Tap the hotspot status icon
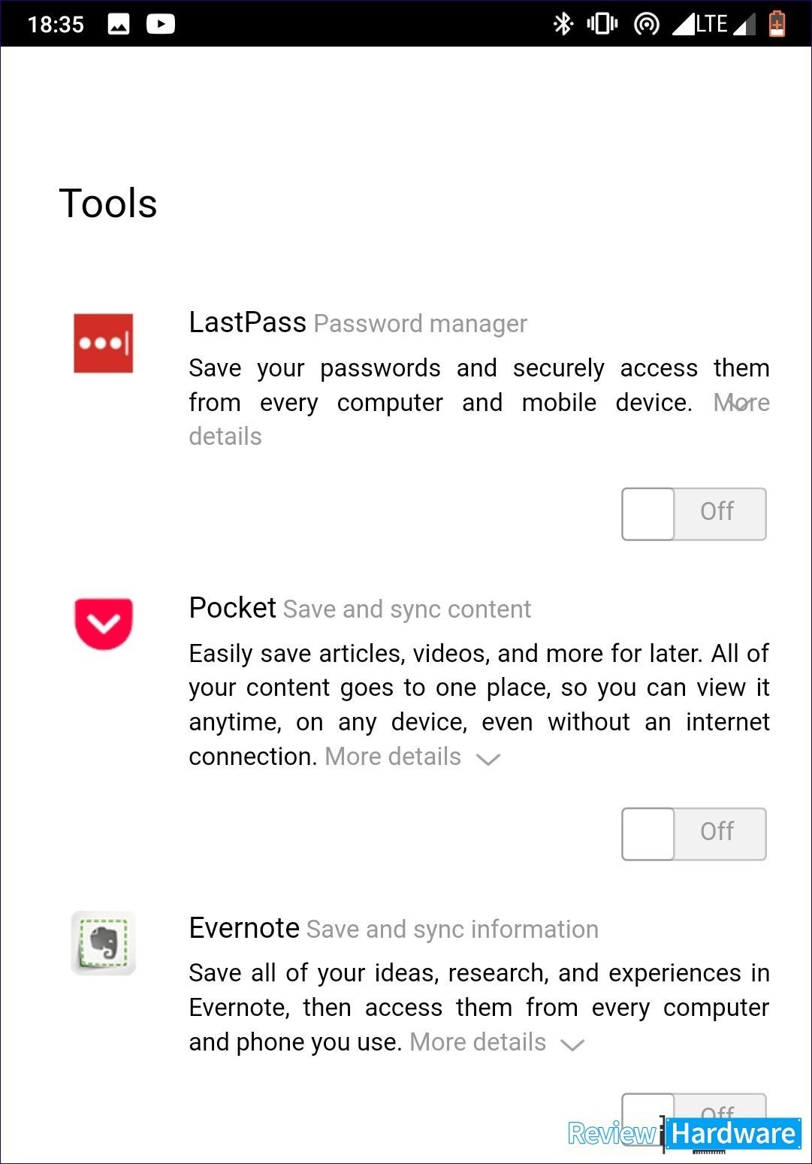Image resolution: width=812 pixels, height=1164 pixels. pyautogui.click(x=646, y=24)
